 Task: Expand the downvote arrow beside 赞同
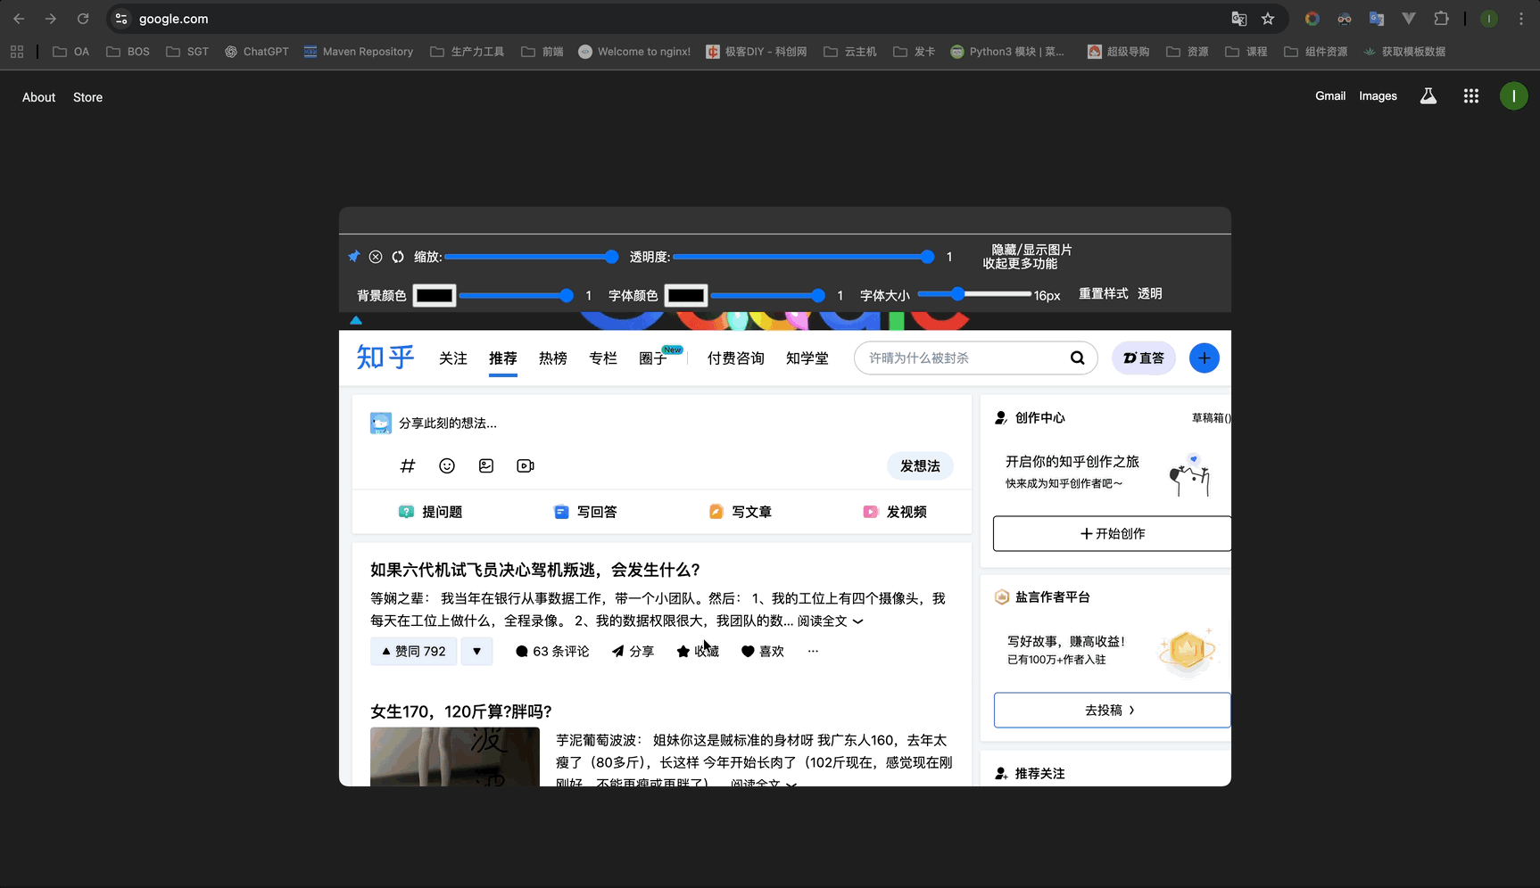(x=476, y=651)
